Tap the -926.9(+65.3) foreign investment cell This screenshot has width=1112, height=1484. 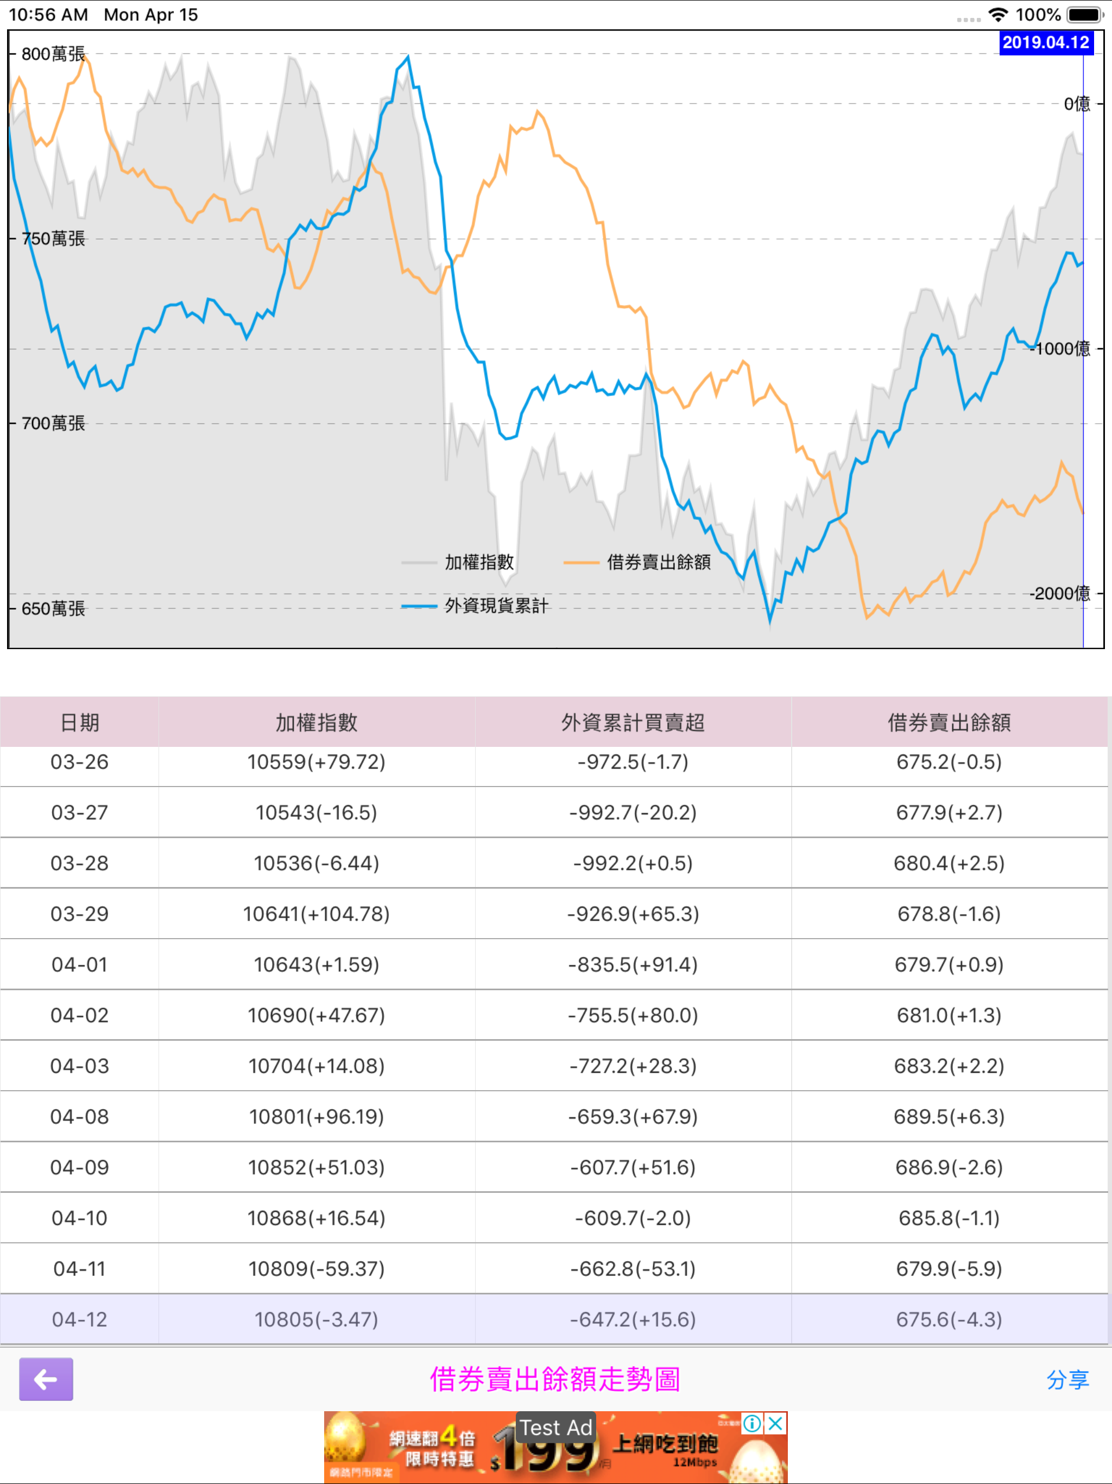point(633,914)
